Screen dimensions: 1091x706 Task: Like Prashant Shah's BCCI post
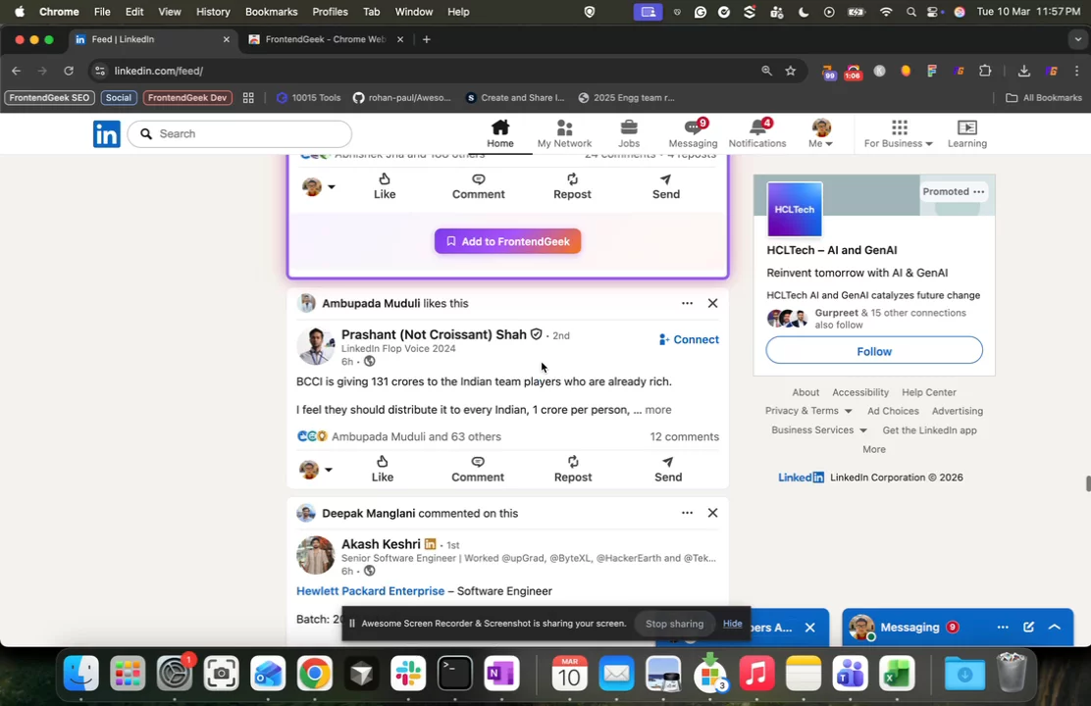pos(382,469)
